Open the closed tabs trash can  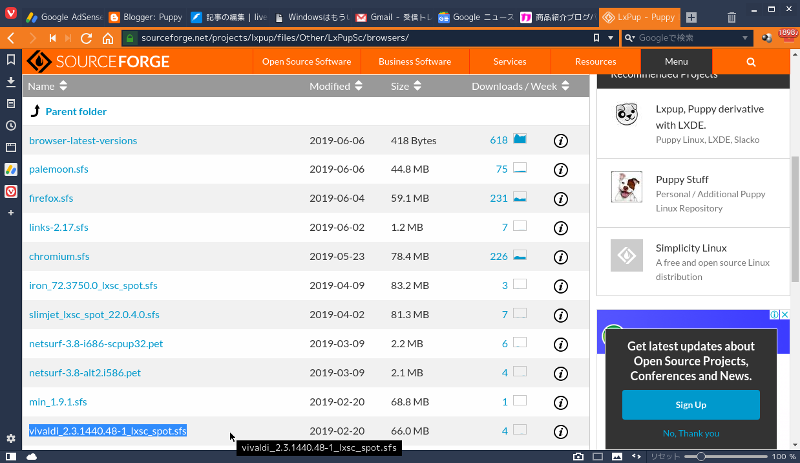732,17
